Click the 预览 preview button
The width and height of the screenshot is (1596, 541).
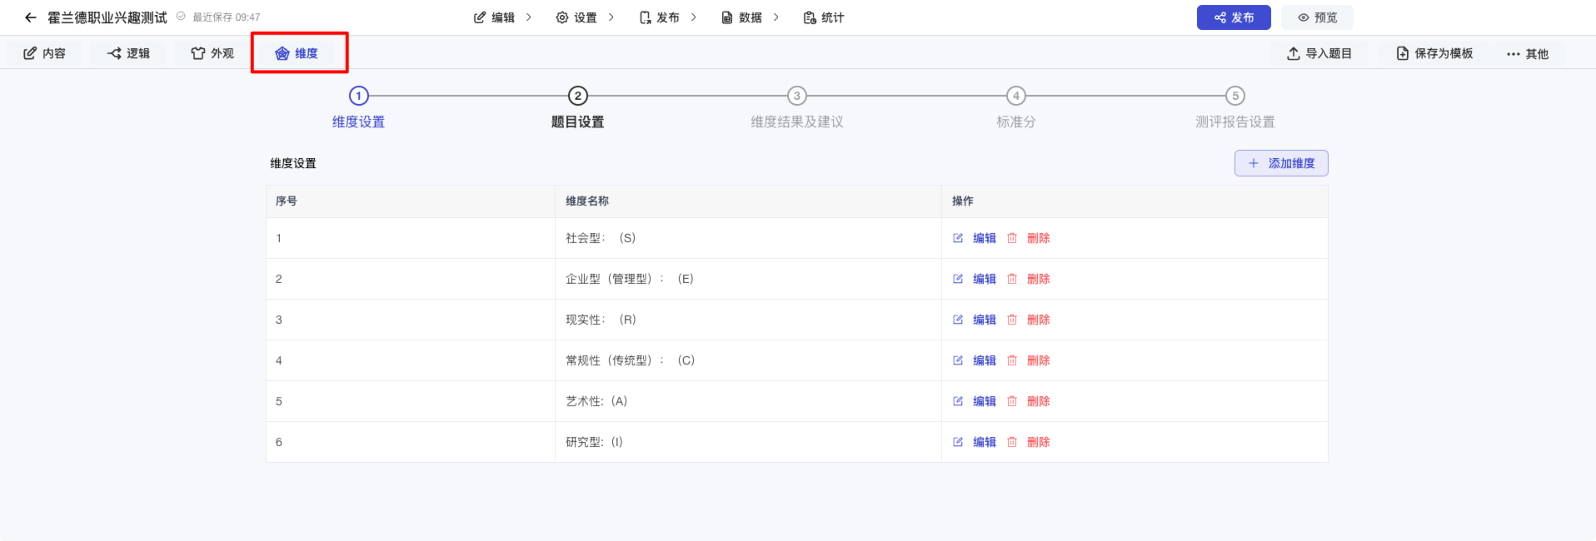(1317, 17)
